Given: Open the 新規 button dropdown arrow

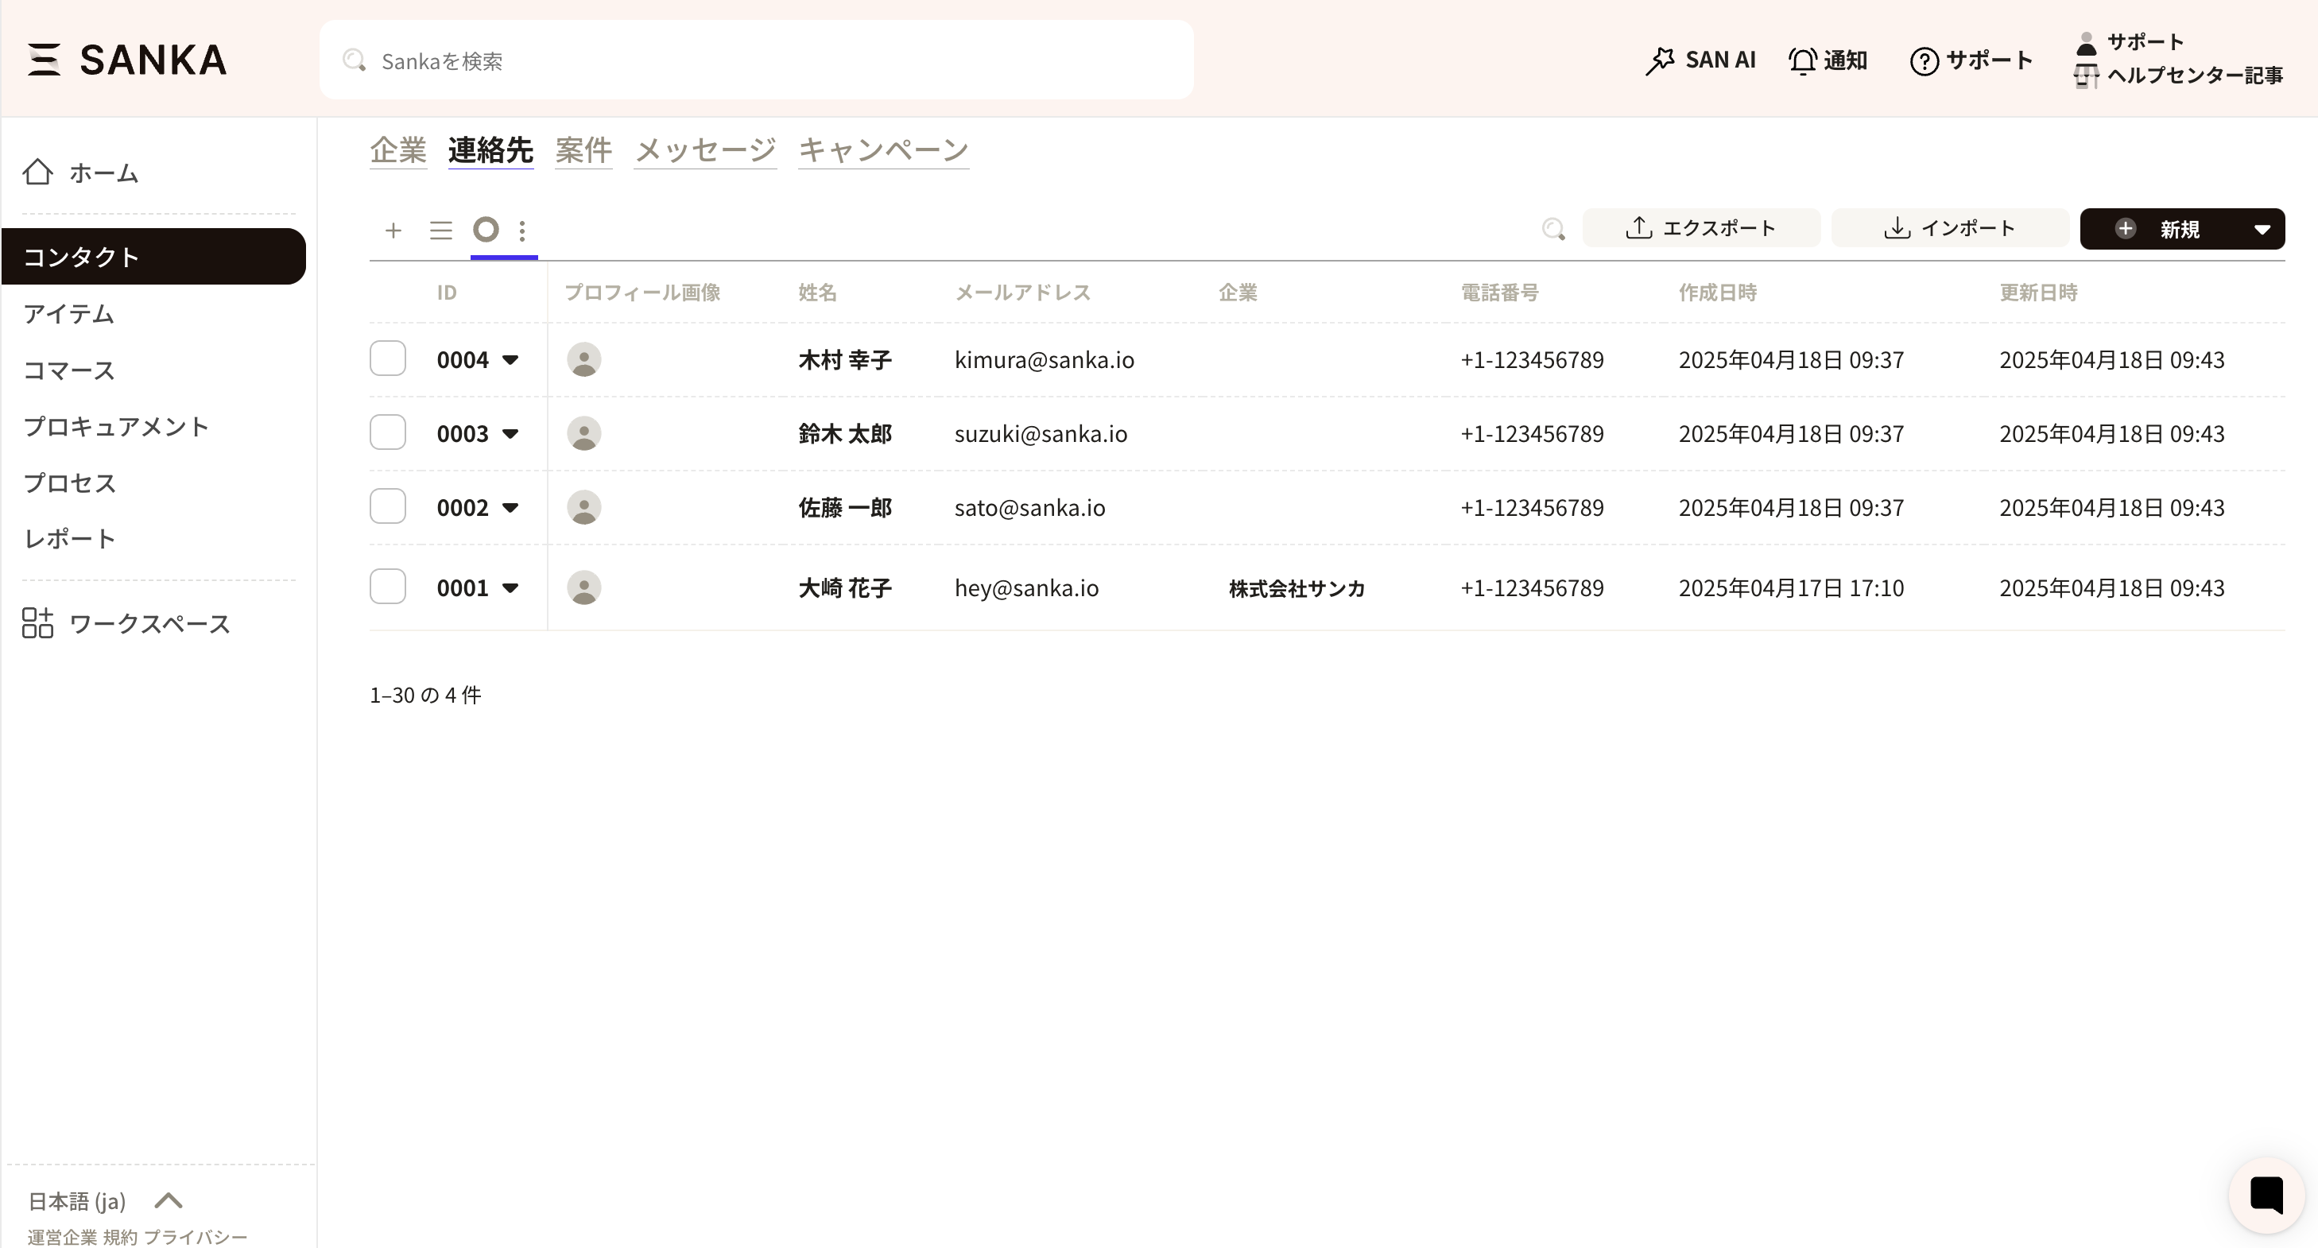Looking at the screenshot, I should (2262, 230).
